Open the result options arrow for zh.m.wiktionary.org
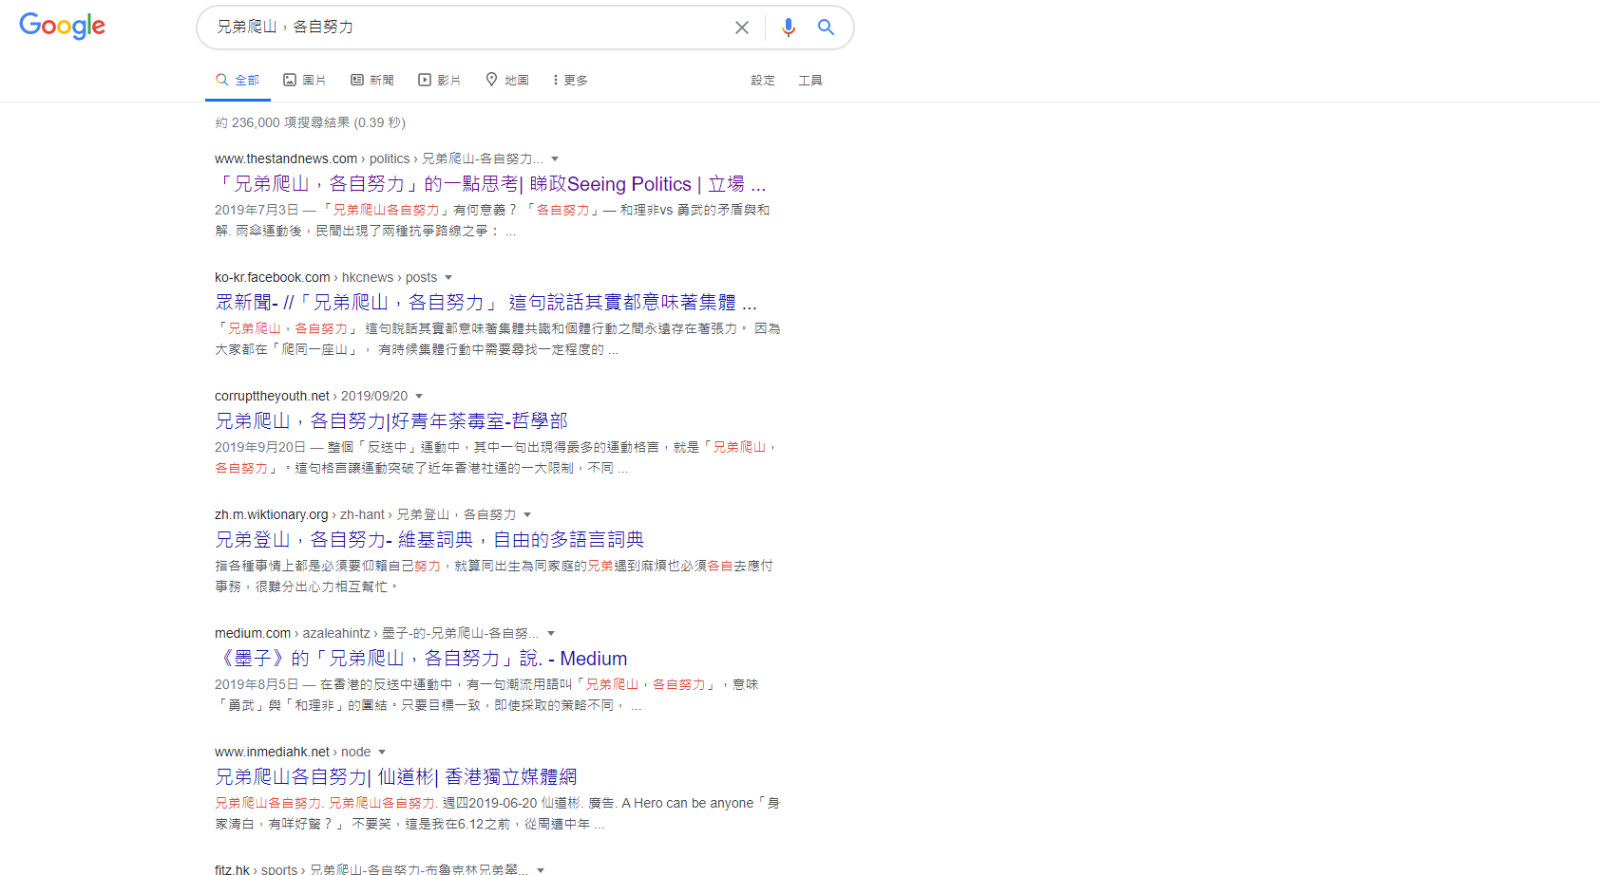This screenshot has width=1599, height=875. coord(529,514)
